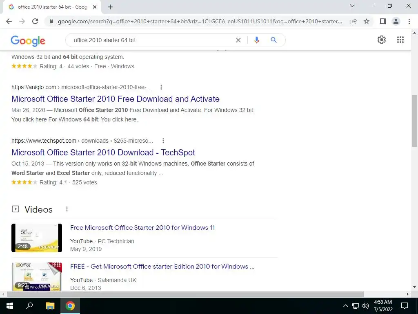The width and height of the screenshot is (418, 314).
Task: Play the 2:48 video thumbnail
Action: pos(37,238)
